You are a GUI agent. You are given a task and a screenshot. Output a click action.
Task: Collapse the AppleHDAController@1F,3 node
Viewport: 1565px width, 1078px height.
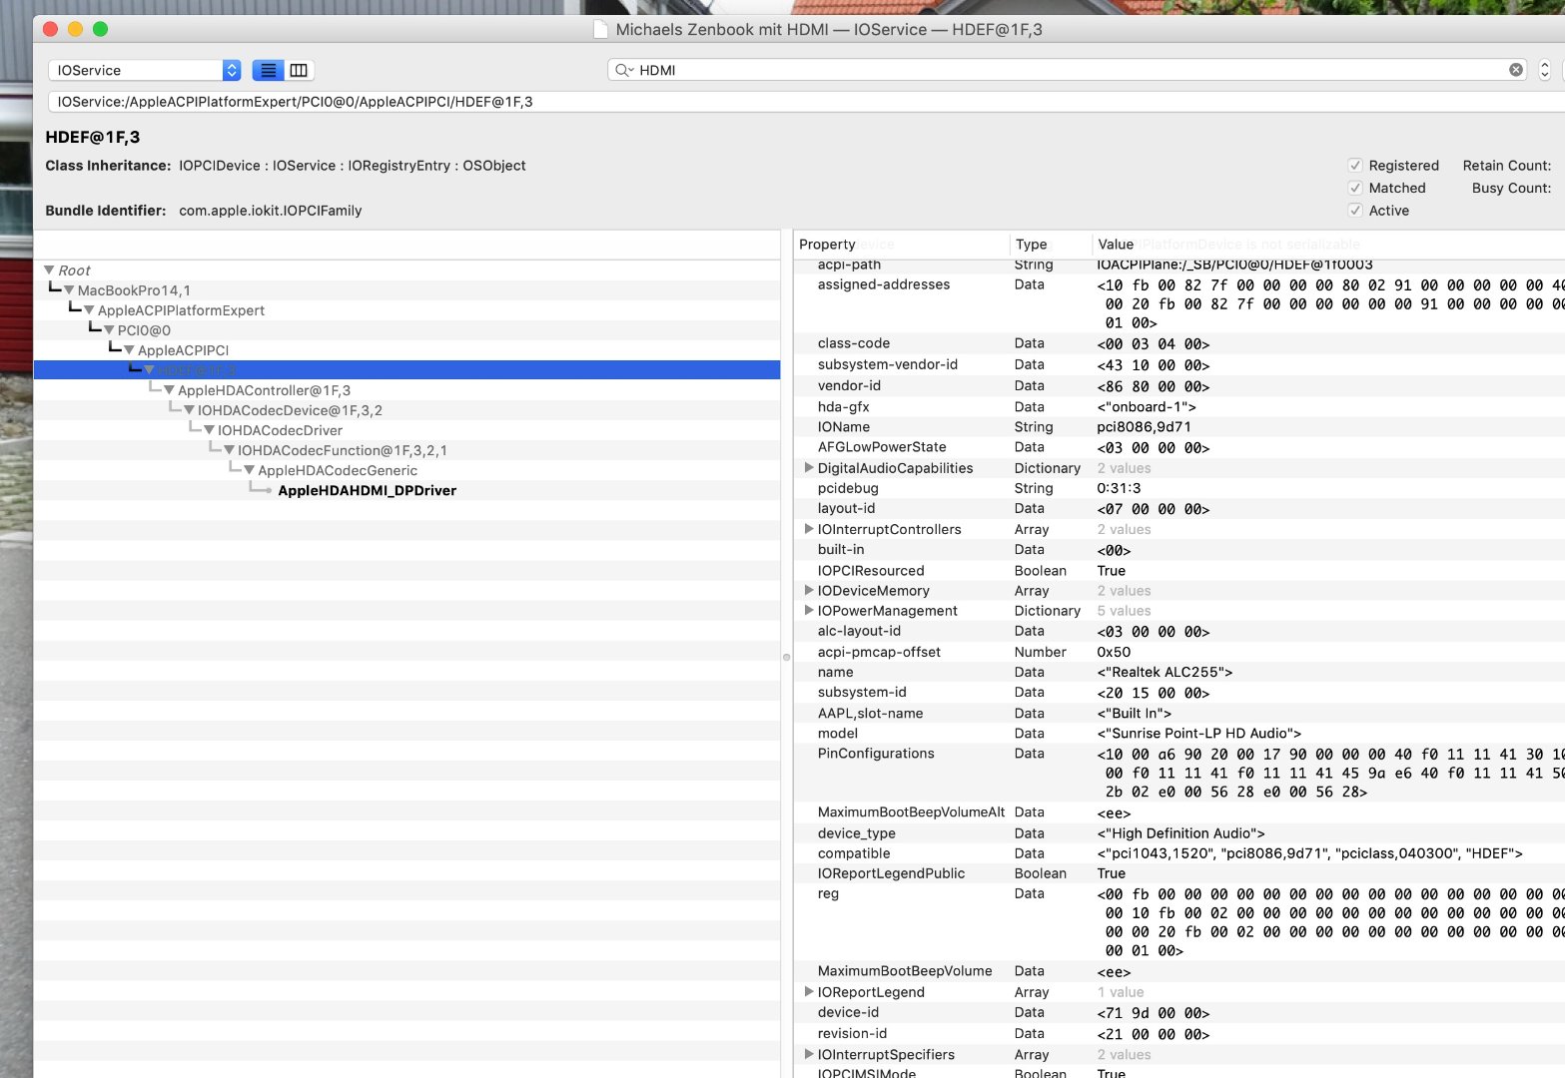tap(169, 390)
